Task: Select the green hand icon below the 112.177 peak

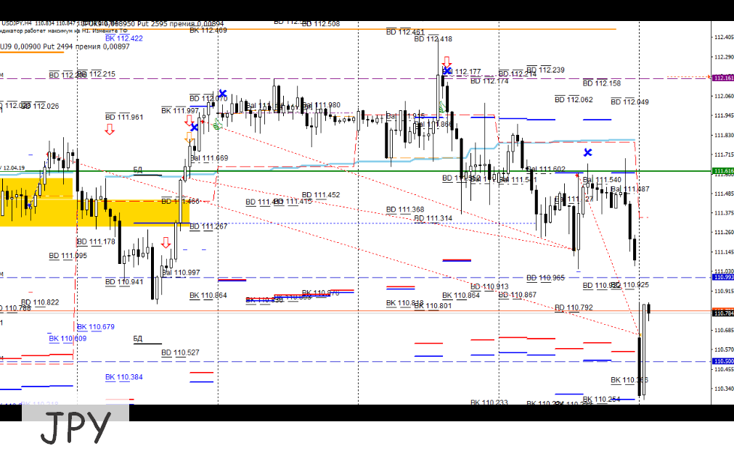Action: (441, 107)
